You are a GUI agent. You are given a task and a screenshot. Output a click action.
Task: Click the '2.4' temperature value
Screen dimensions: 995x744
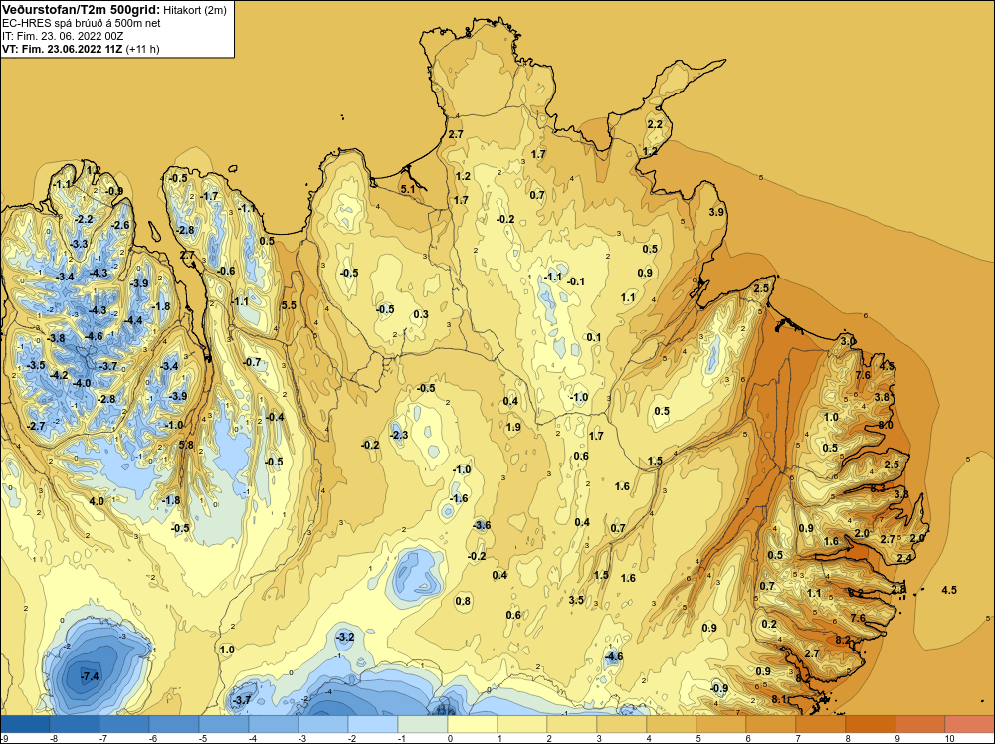904,558
